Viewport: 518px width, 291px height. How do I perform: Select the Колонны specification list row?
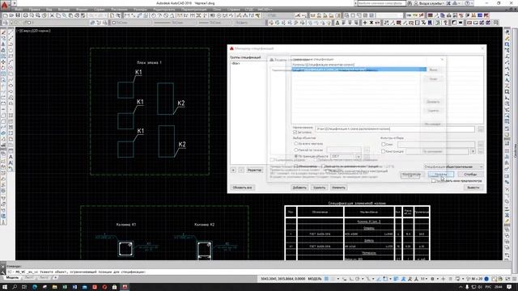[359, 65]
